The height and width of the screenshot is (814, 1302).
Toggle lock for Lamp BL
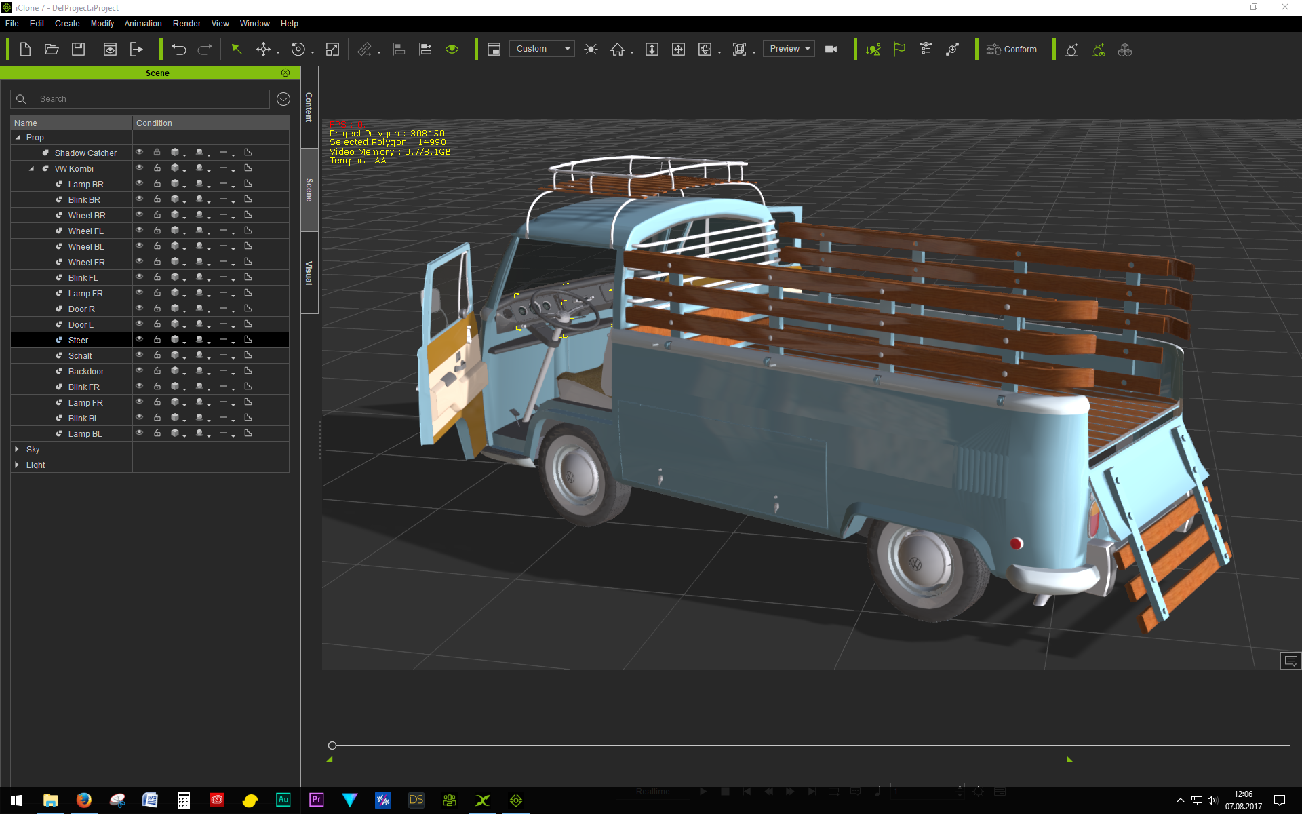pos(157,433)
